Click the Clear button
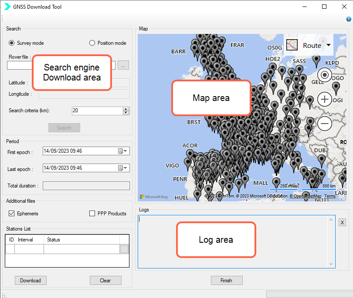 pos(105,281)
